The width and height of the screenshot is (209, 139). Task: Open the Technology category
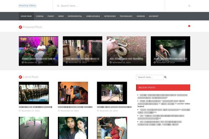click(126, 16)
